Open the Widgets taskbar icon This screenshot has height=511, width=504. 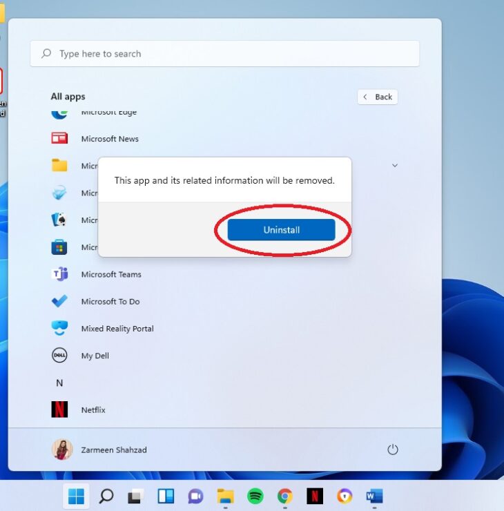pyautogui.click(x=166, y=496)
